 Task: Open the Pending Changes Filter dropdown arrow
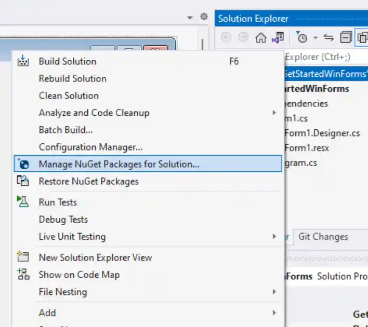coord(316,37)
